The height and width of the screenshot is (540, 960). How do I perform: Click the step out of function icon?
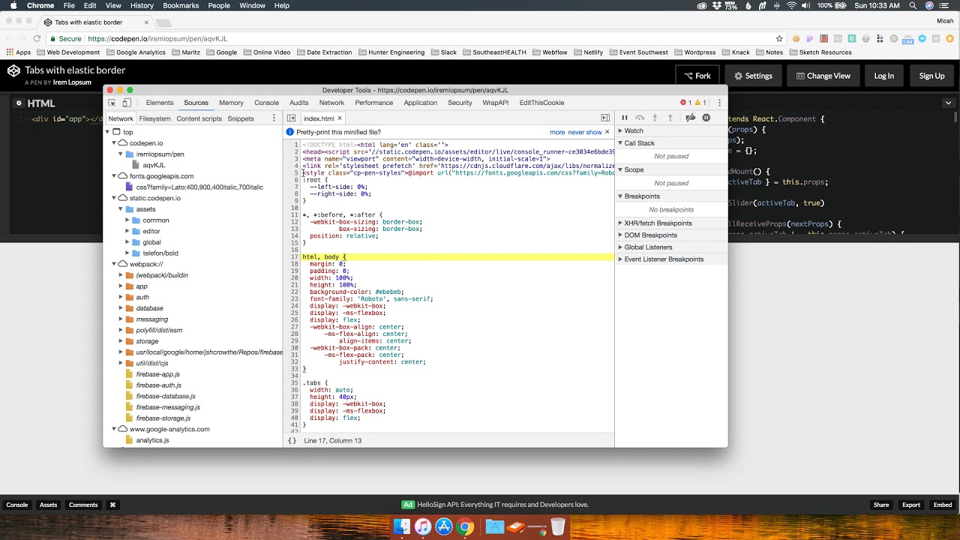(x=670, y=118)
